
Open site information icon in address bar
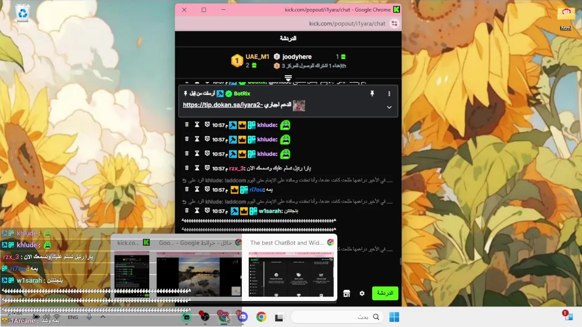(x=394, y=24)
